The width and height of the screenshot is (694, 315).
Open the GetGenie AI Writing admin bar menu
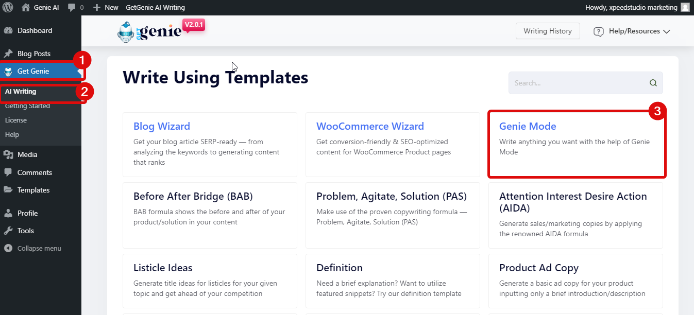tap(155, 8)
